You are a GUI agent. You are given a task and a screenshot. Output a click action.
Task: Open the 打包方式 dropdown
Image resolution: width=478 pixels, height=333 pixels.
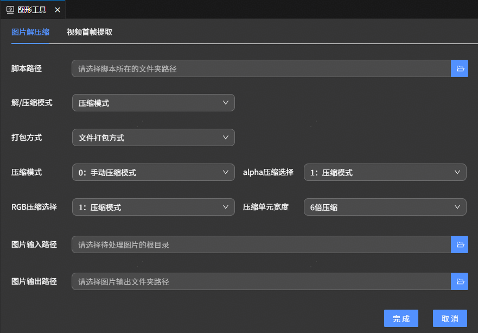pos(153,137)
